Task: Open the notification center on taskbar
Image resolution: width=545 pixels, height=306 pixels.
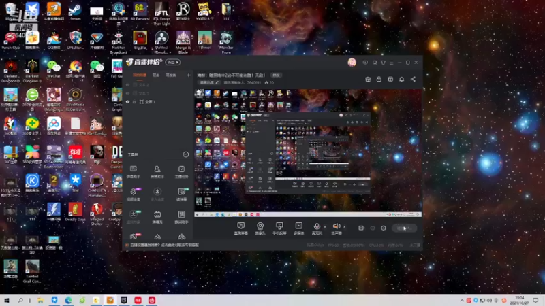Action: 536,300
